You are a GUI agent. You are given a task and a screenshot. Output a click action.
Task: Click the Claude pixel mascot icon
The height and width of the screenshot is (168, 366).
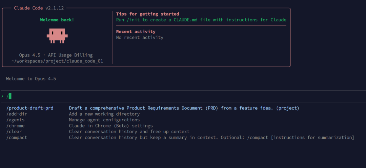click(57, 35)
